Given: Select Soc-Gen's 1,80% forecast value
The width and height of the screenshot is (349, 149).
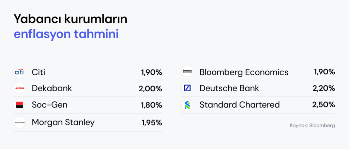Looking at the screenshot, I should 151,105.
